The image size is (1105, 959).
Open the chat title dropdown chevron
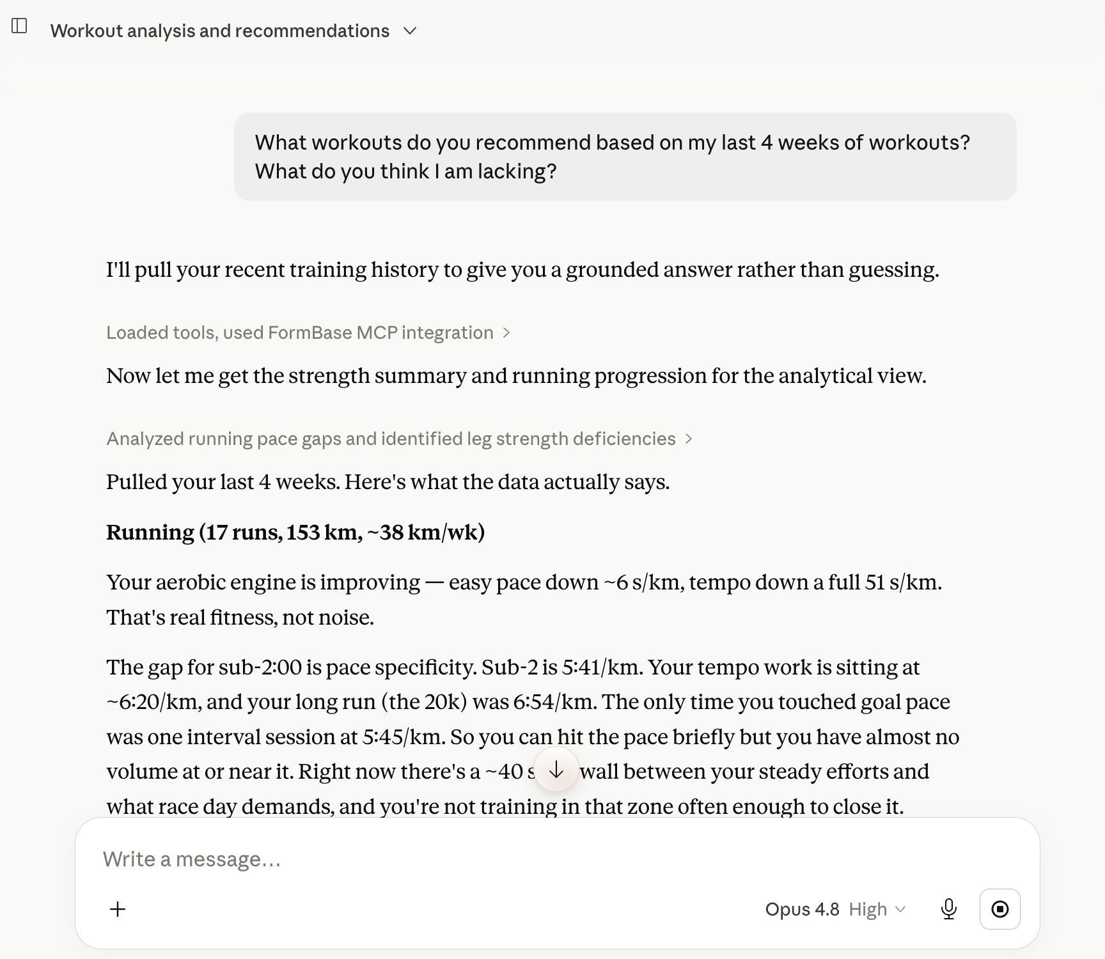point(411,31)
